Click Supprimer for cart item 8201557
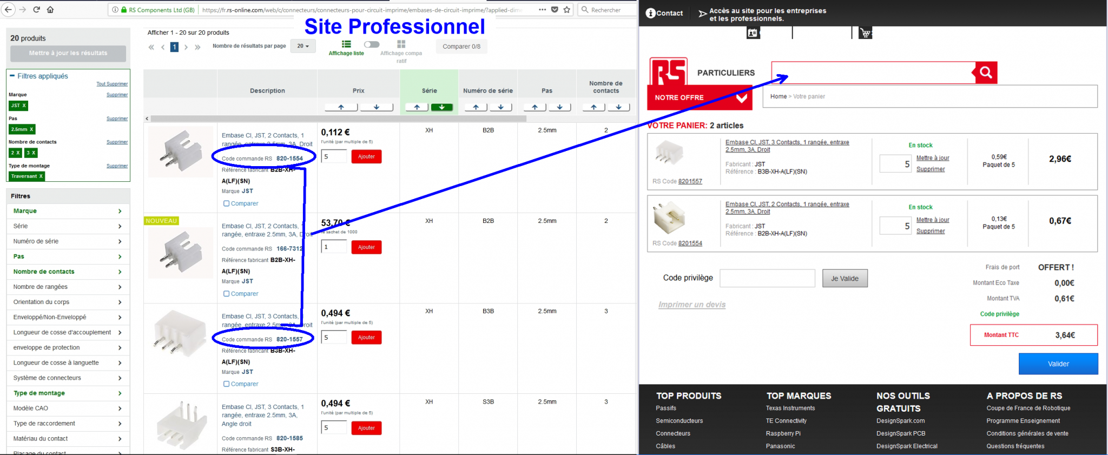 (931, 169)
